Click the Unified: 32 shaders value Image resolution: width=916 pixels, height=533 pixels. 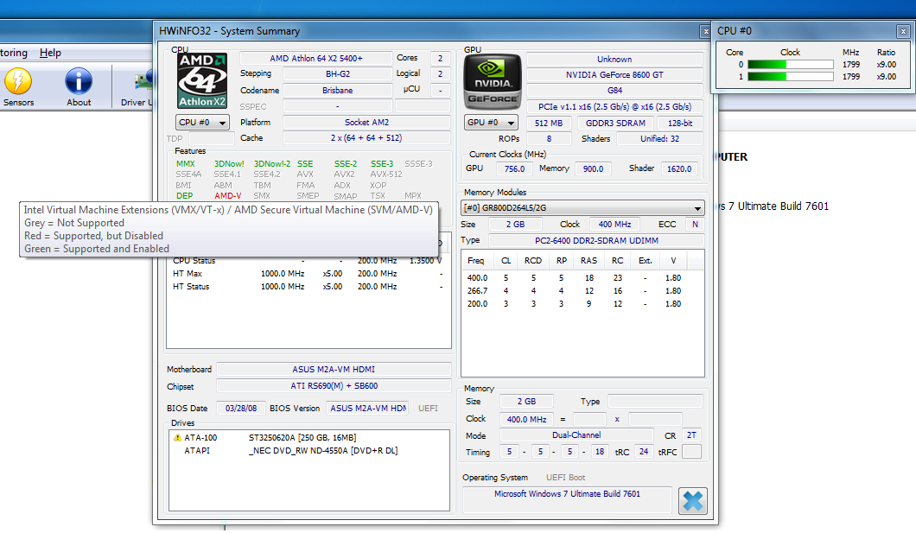pyautogui.click(x=659, y=139)
